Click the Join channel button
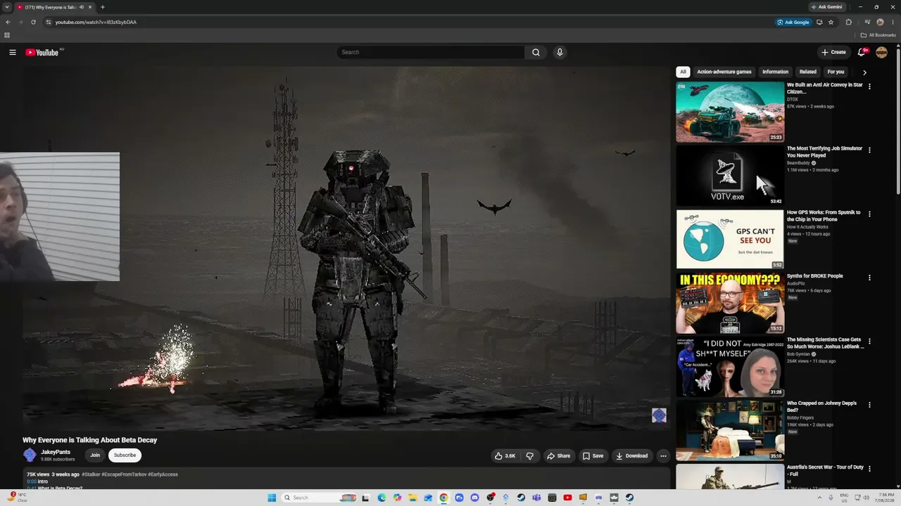 (95, 455)
